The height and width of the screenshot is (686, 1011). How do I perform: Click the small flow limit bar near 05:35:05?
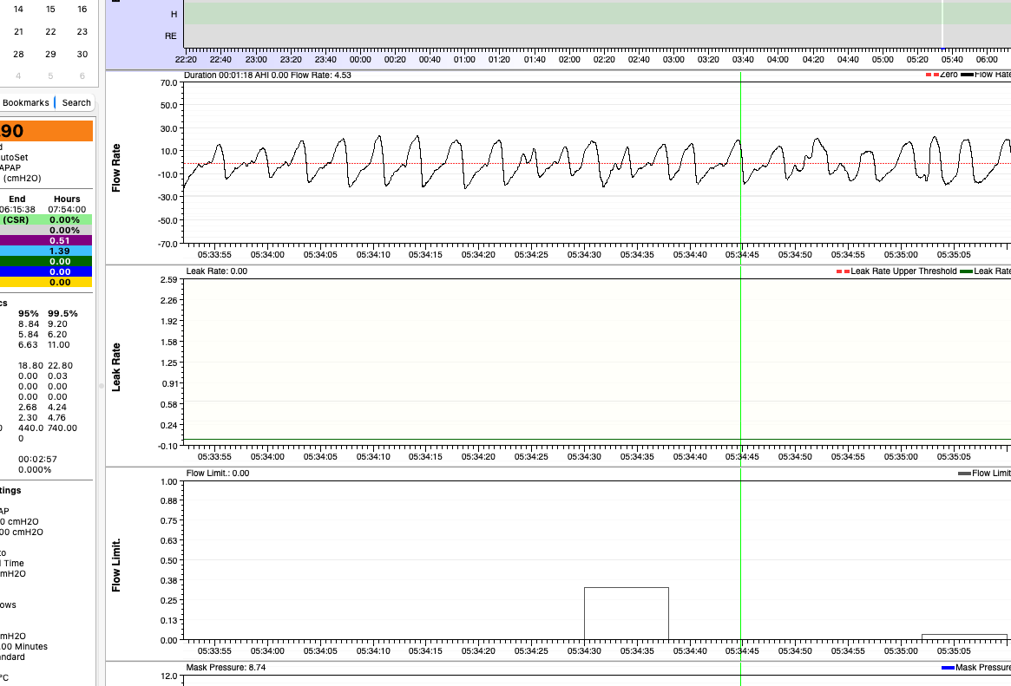point(964,637)
